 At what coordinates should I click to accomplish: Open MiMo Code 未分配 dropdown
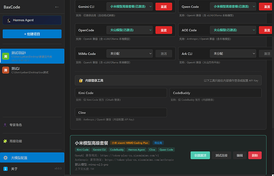[x=129, y=54]
